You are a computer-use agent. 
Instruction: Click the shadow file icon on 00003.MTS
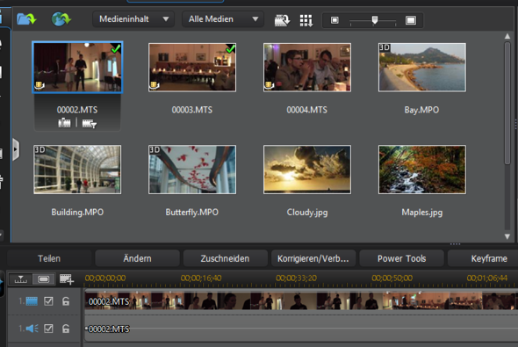click(x=154, y=86)
